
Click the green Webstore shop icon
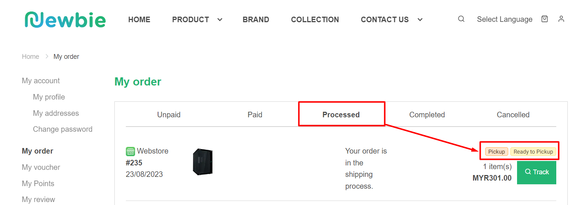coord(130,151)
